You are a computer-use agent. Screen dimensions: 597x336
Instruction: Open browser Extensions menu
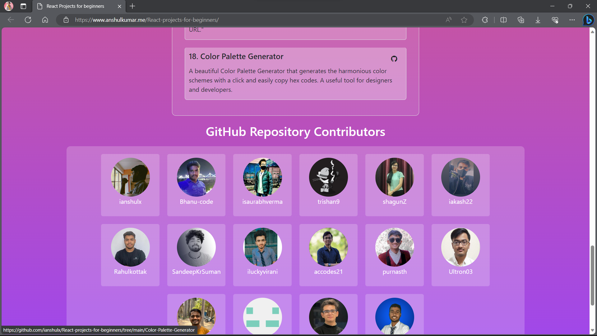[485, 20]
